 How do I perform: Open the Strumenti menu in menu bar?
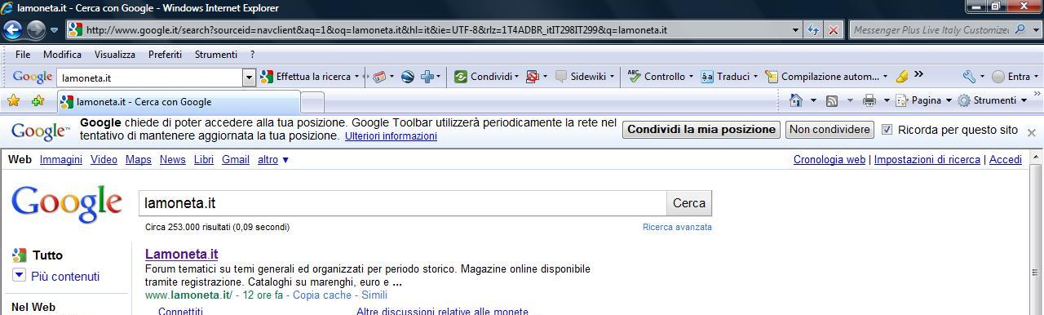coord(216,55)
